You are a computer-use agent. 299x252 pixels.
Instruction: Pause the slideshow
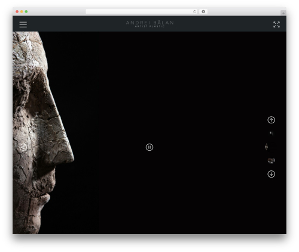coord(149,147)
